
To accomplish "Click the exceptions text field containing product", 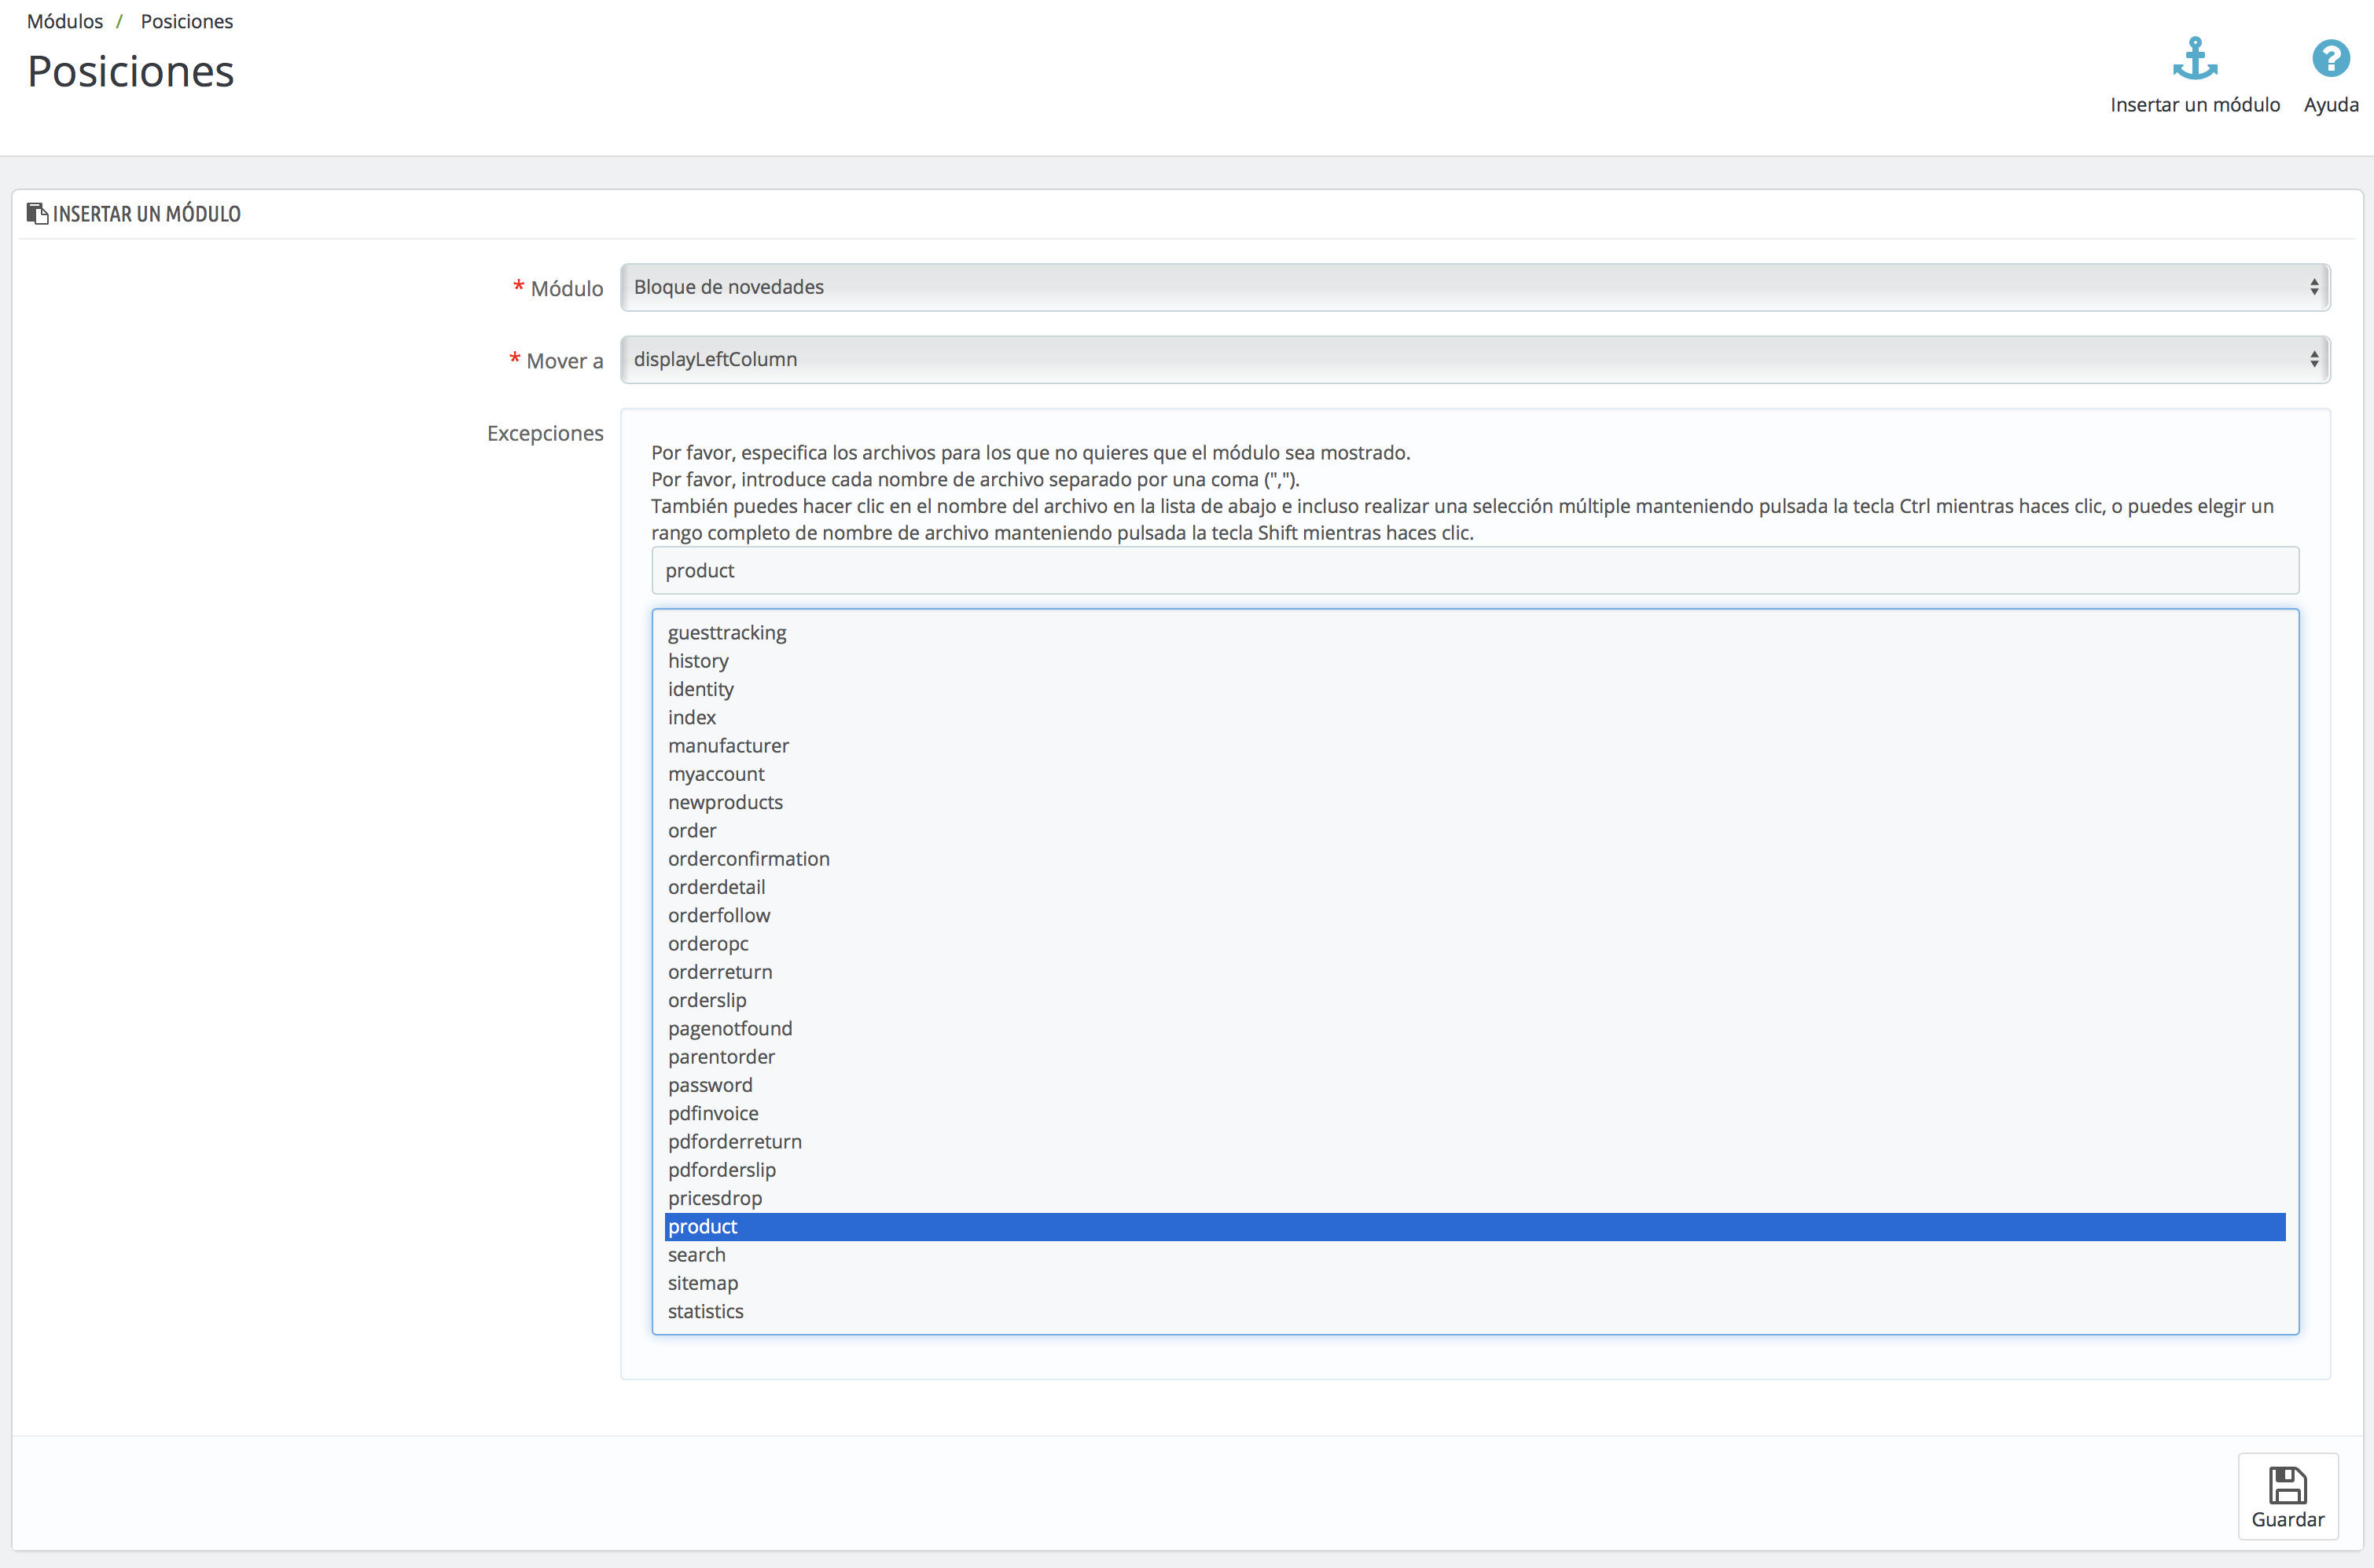I will click(x=1474, y=570).
